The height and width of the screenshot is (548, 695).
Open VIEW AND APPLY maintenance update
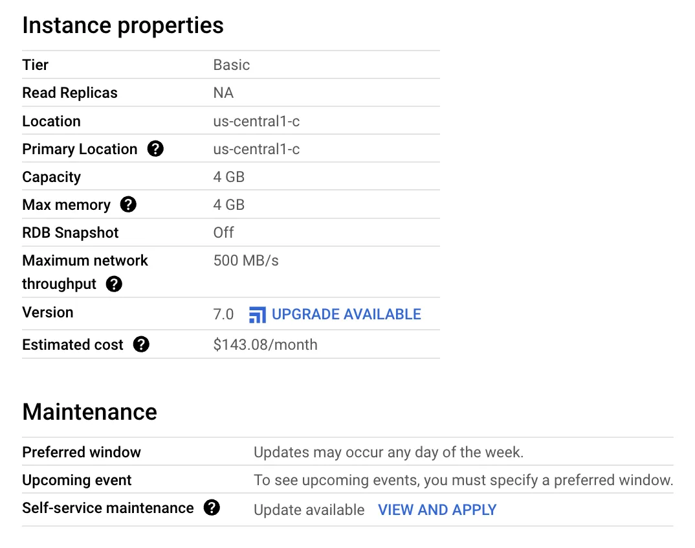tap(437, 510)
